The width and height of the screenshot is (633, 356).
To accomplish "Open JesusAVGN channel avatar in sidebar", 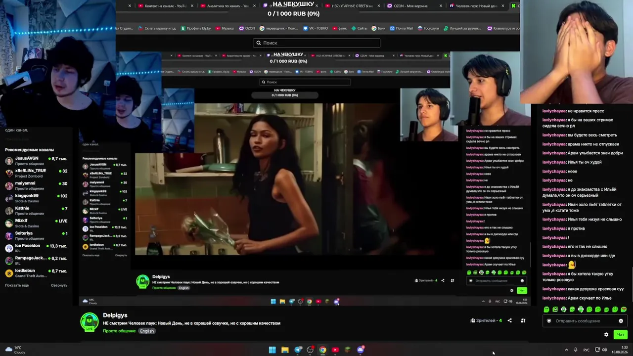I will [9, 161].
